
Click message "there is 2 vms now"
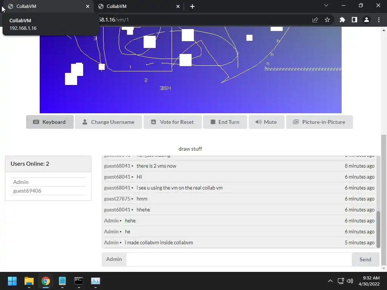coord(156,166)
